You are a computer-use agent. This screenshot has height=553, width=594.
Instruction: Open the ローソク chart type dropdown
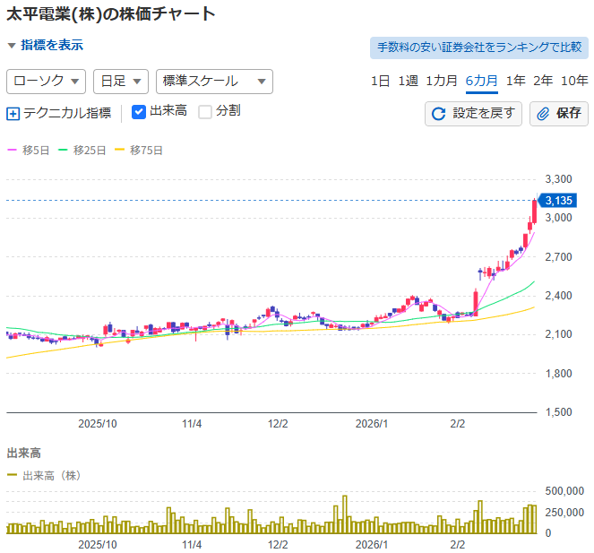(x=46, y=81)
